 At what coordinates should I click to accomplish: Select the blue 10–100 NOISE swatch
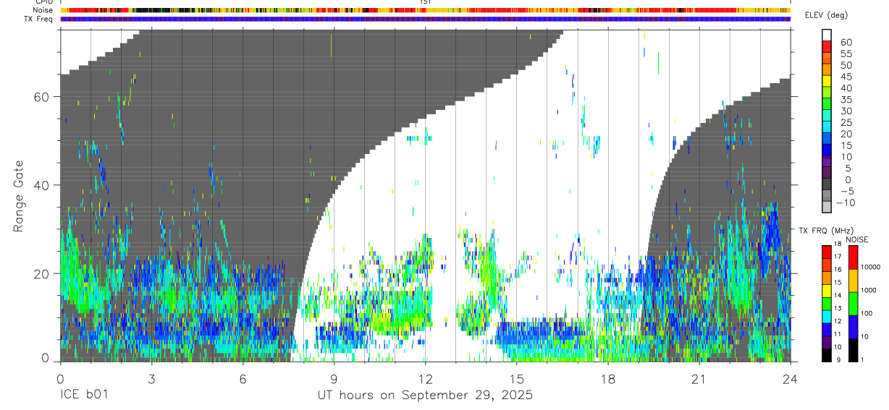[853, 326]
